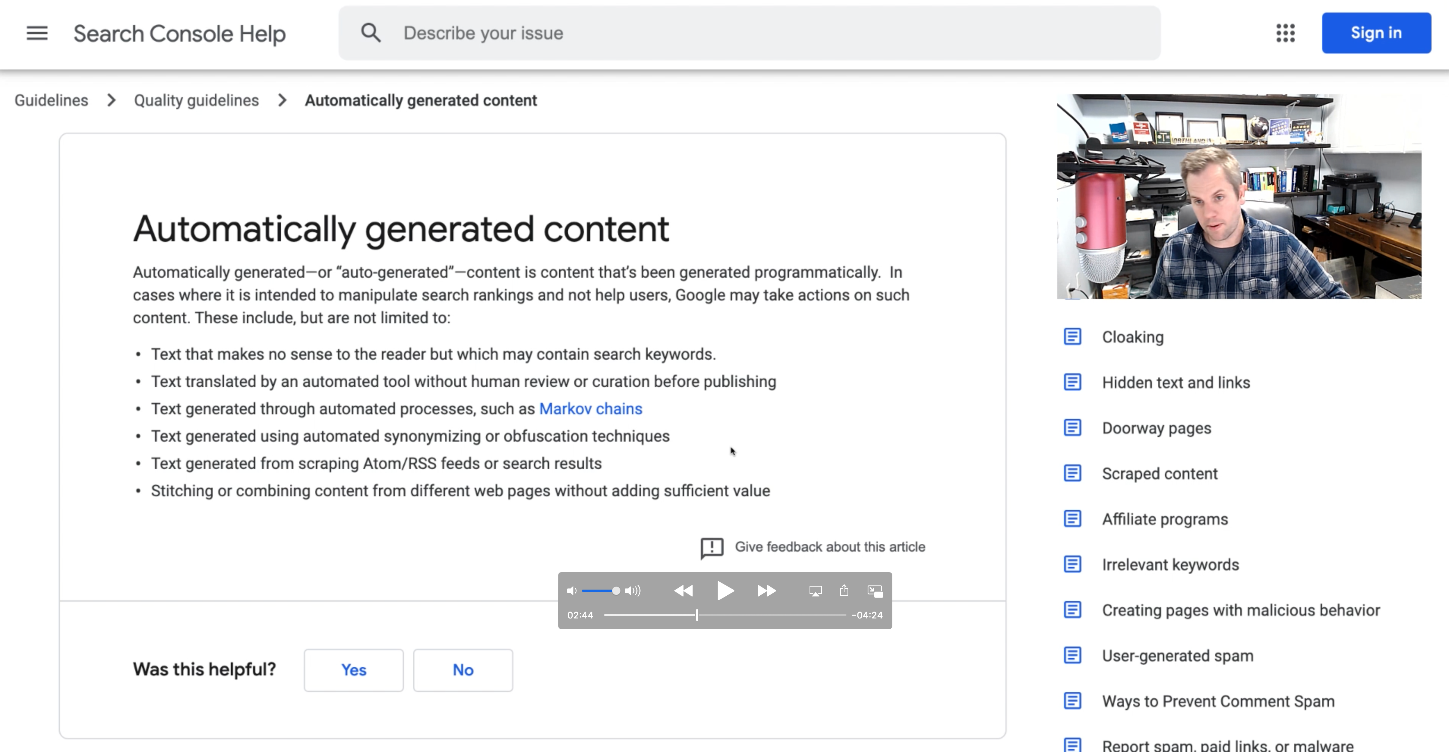Click the AirPlay icon in player
The height and width of the screenshot is (752, 1449).
click(815, 591)
